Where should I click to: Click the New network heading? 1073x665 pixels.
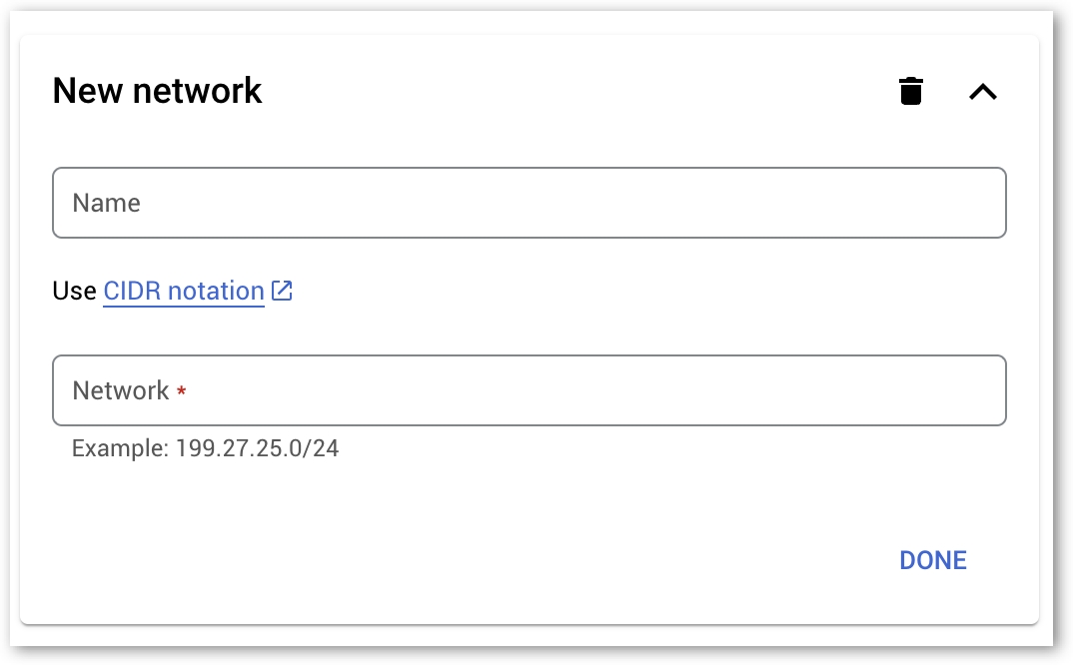coord(157,91)
